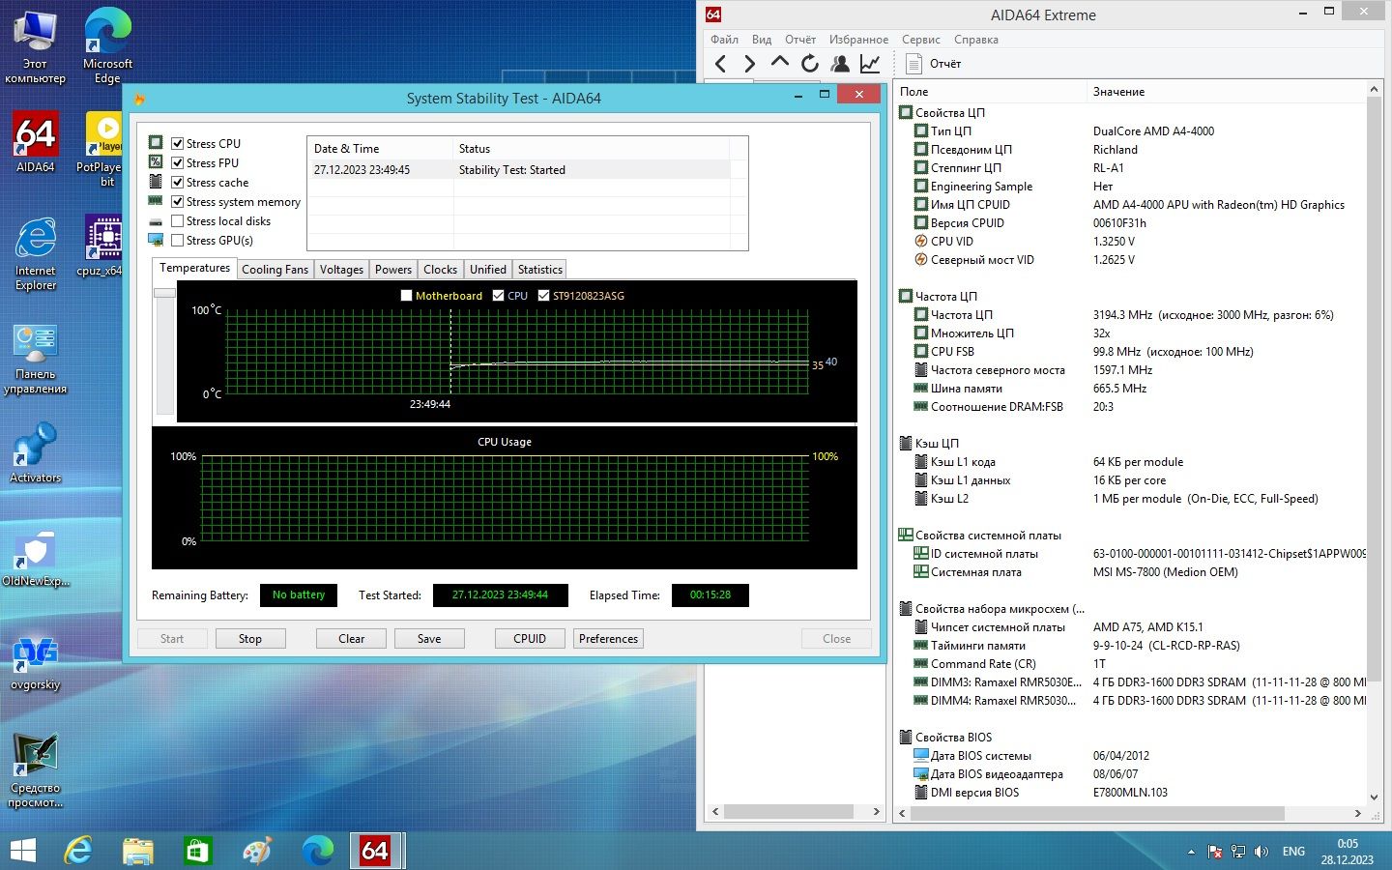The height and width of the screenshot is (870, 1392).
Task: Switch to Cooling Fans tab
Action: pyautogui.click(x=275, y=270)
